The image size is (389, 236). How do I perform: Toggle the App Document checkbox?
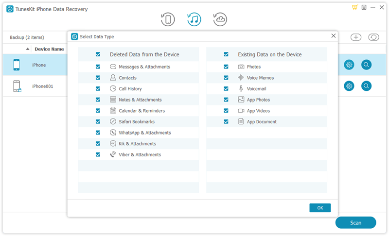pyautogui.click(x=226, y=121)
